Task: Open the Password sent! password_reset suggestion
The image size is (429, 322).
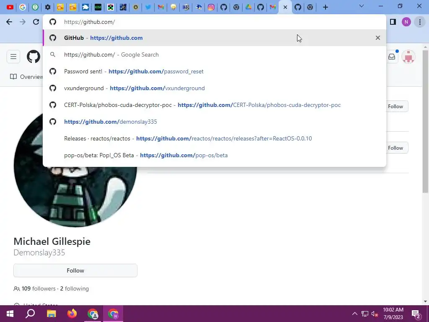Action: coord(214,71)
